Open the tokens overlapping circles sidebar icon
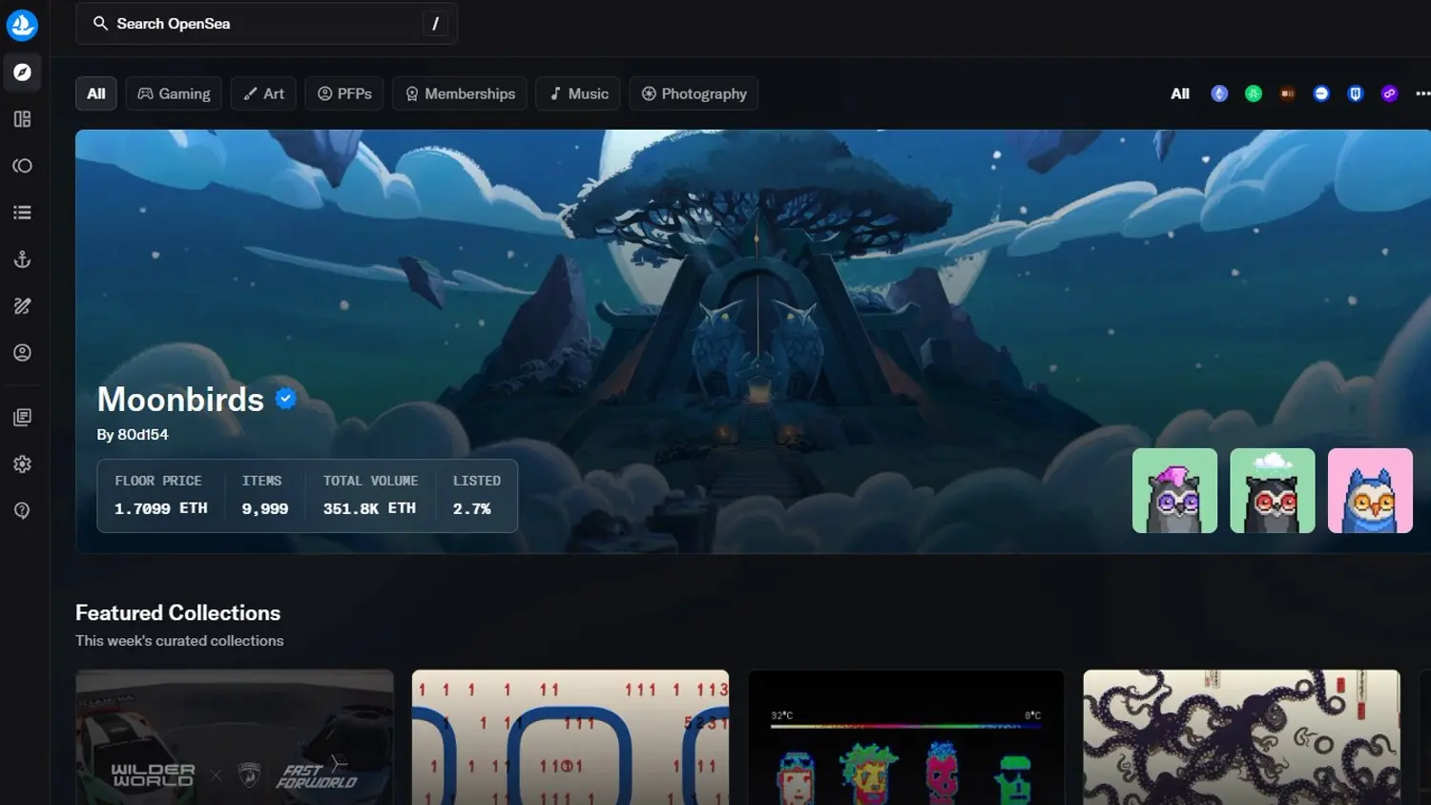This screenshot has width=1431, height=805. point(22,166)
